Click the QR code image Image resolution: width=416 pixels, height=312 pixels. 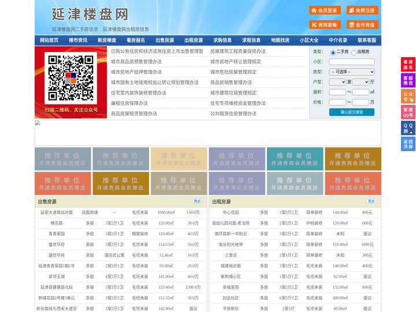70,78
